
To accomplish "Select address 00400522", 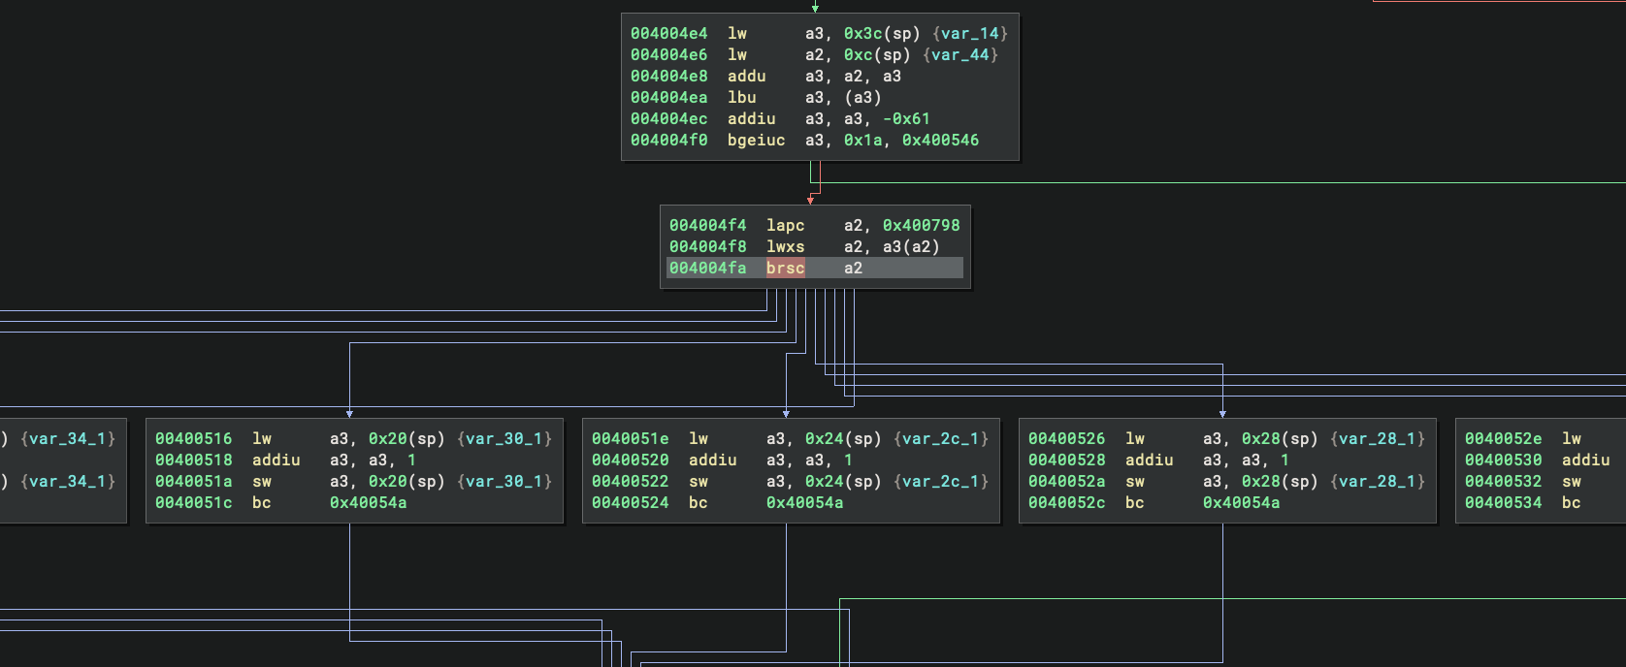I will coord(631,482).
